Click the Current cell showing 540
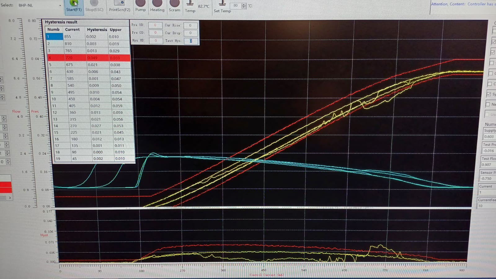This screenshot has width=496, height=279. 77,86
